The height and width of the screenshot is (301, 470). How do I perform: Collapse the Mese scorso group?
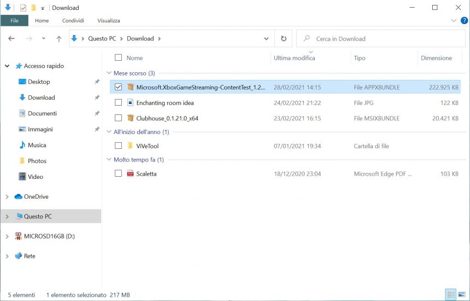point(109,73)
